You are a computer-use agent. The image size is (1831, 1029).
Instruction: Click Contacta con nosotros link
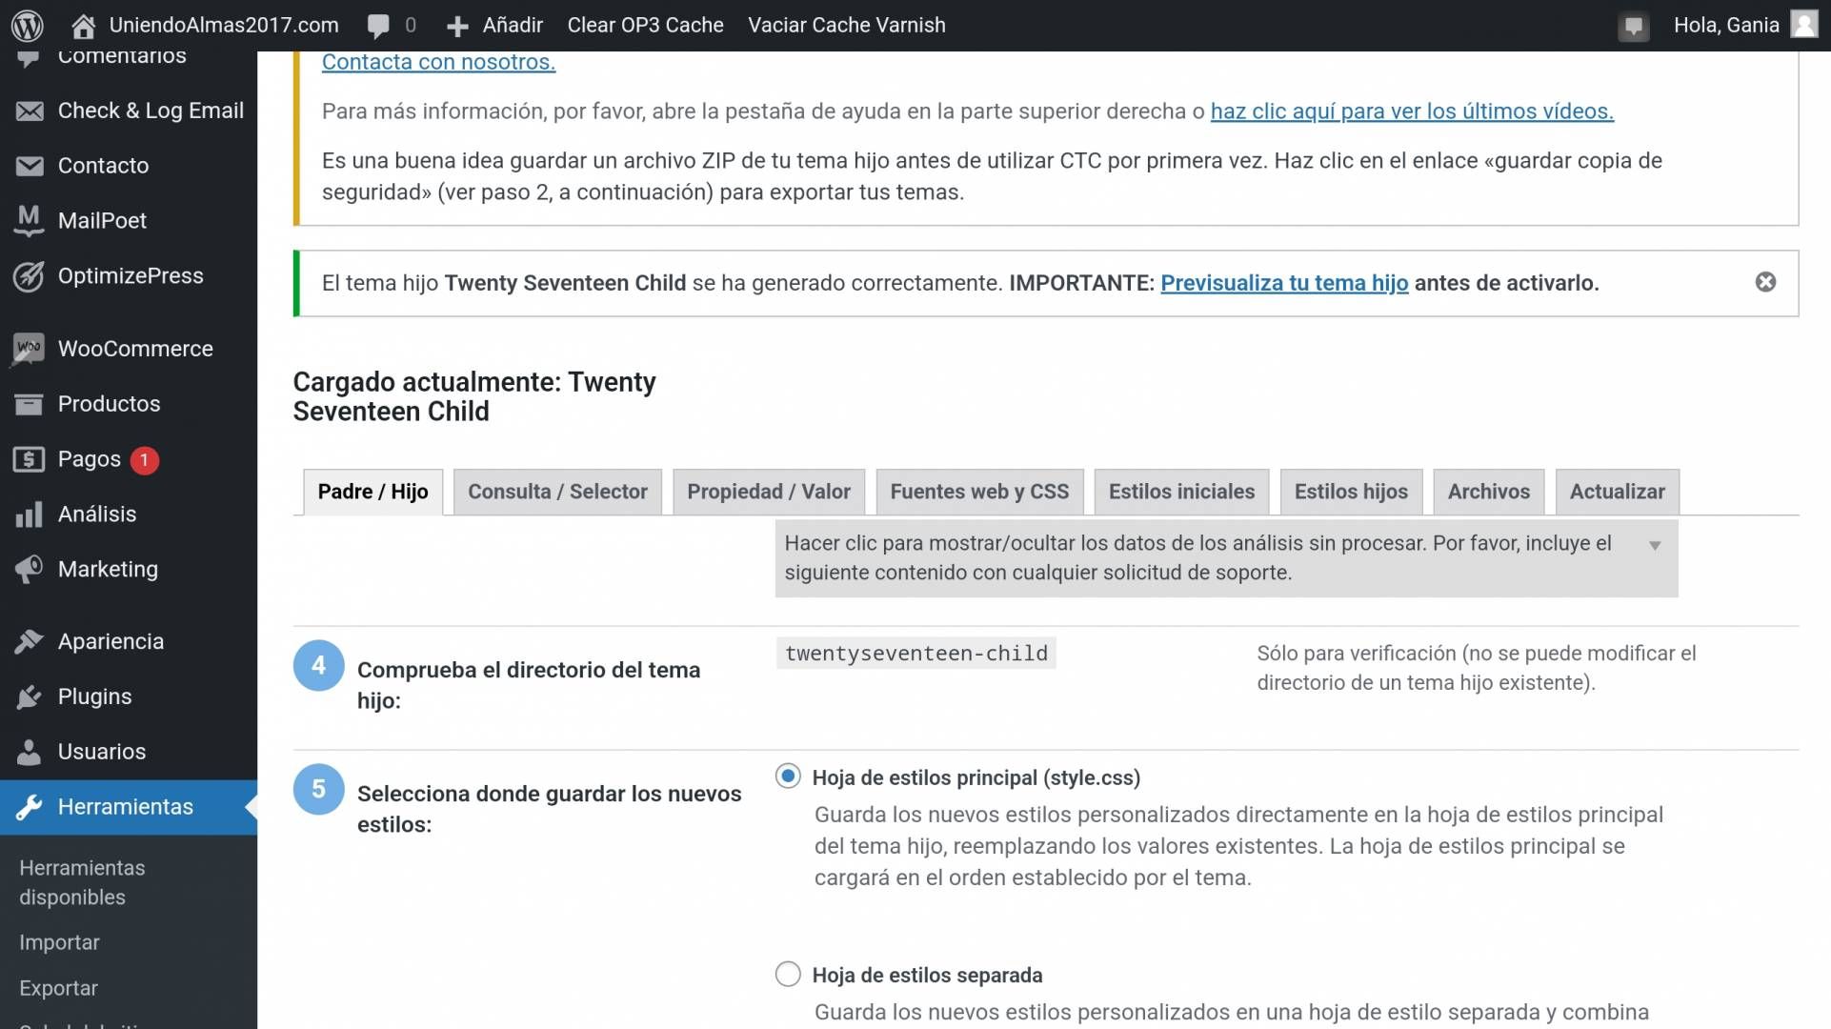tap(438, 62)
